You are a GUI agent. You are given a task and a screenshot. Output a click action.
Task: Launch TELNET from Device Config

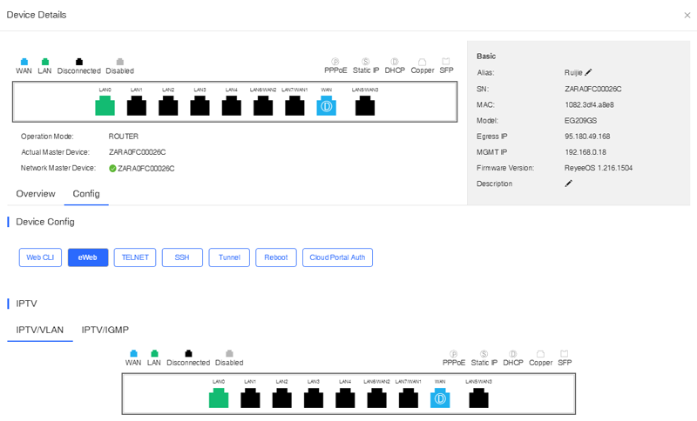(x=134, y=257)
